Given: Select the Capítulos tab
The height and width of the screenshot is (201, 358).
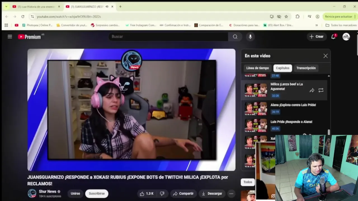Looking at the screenshot, I should pos(282,68).
